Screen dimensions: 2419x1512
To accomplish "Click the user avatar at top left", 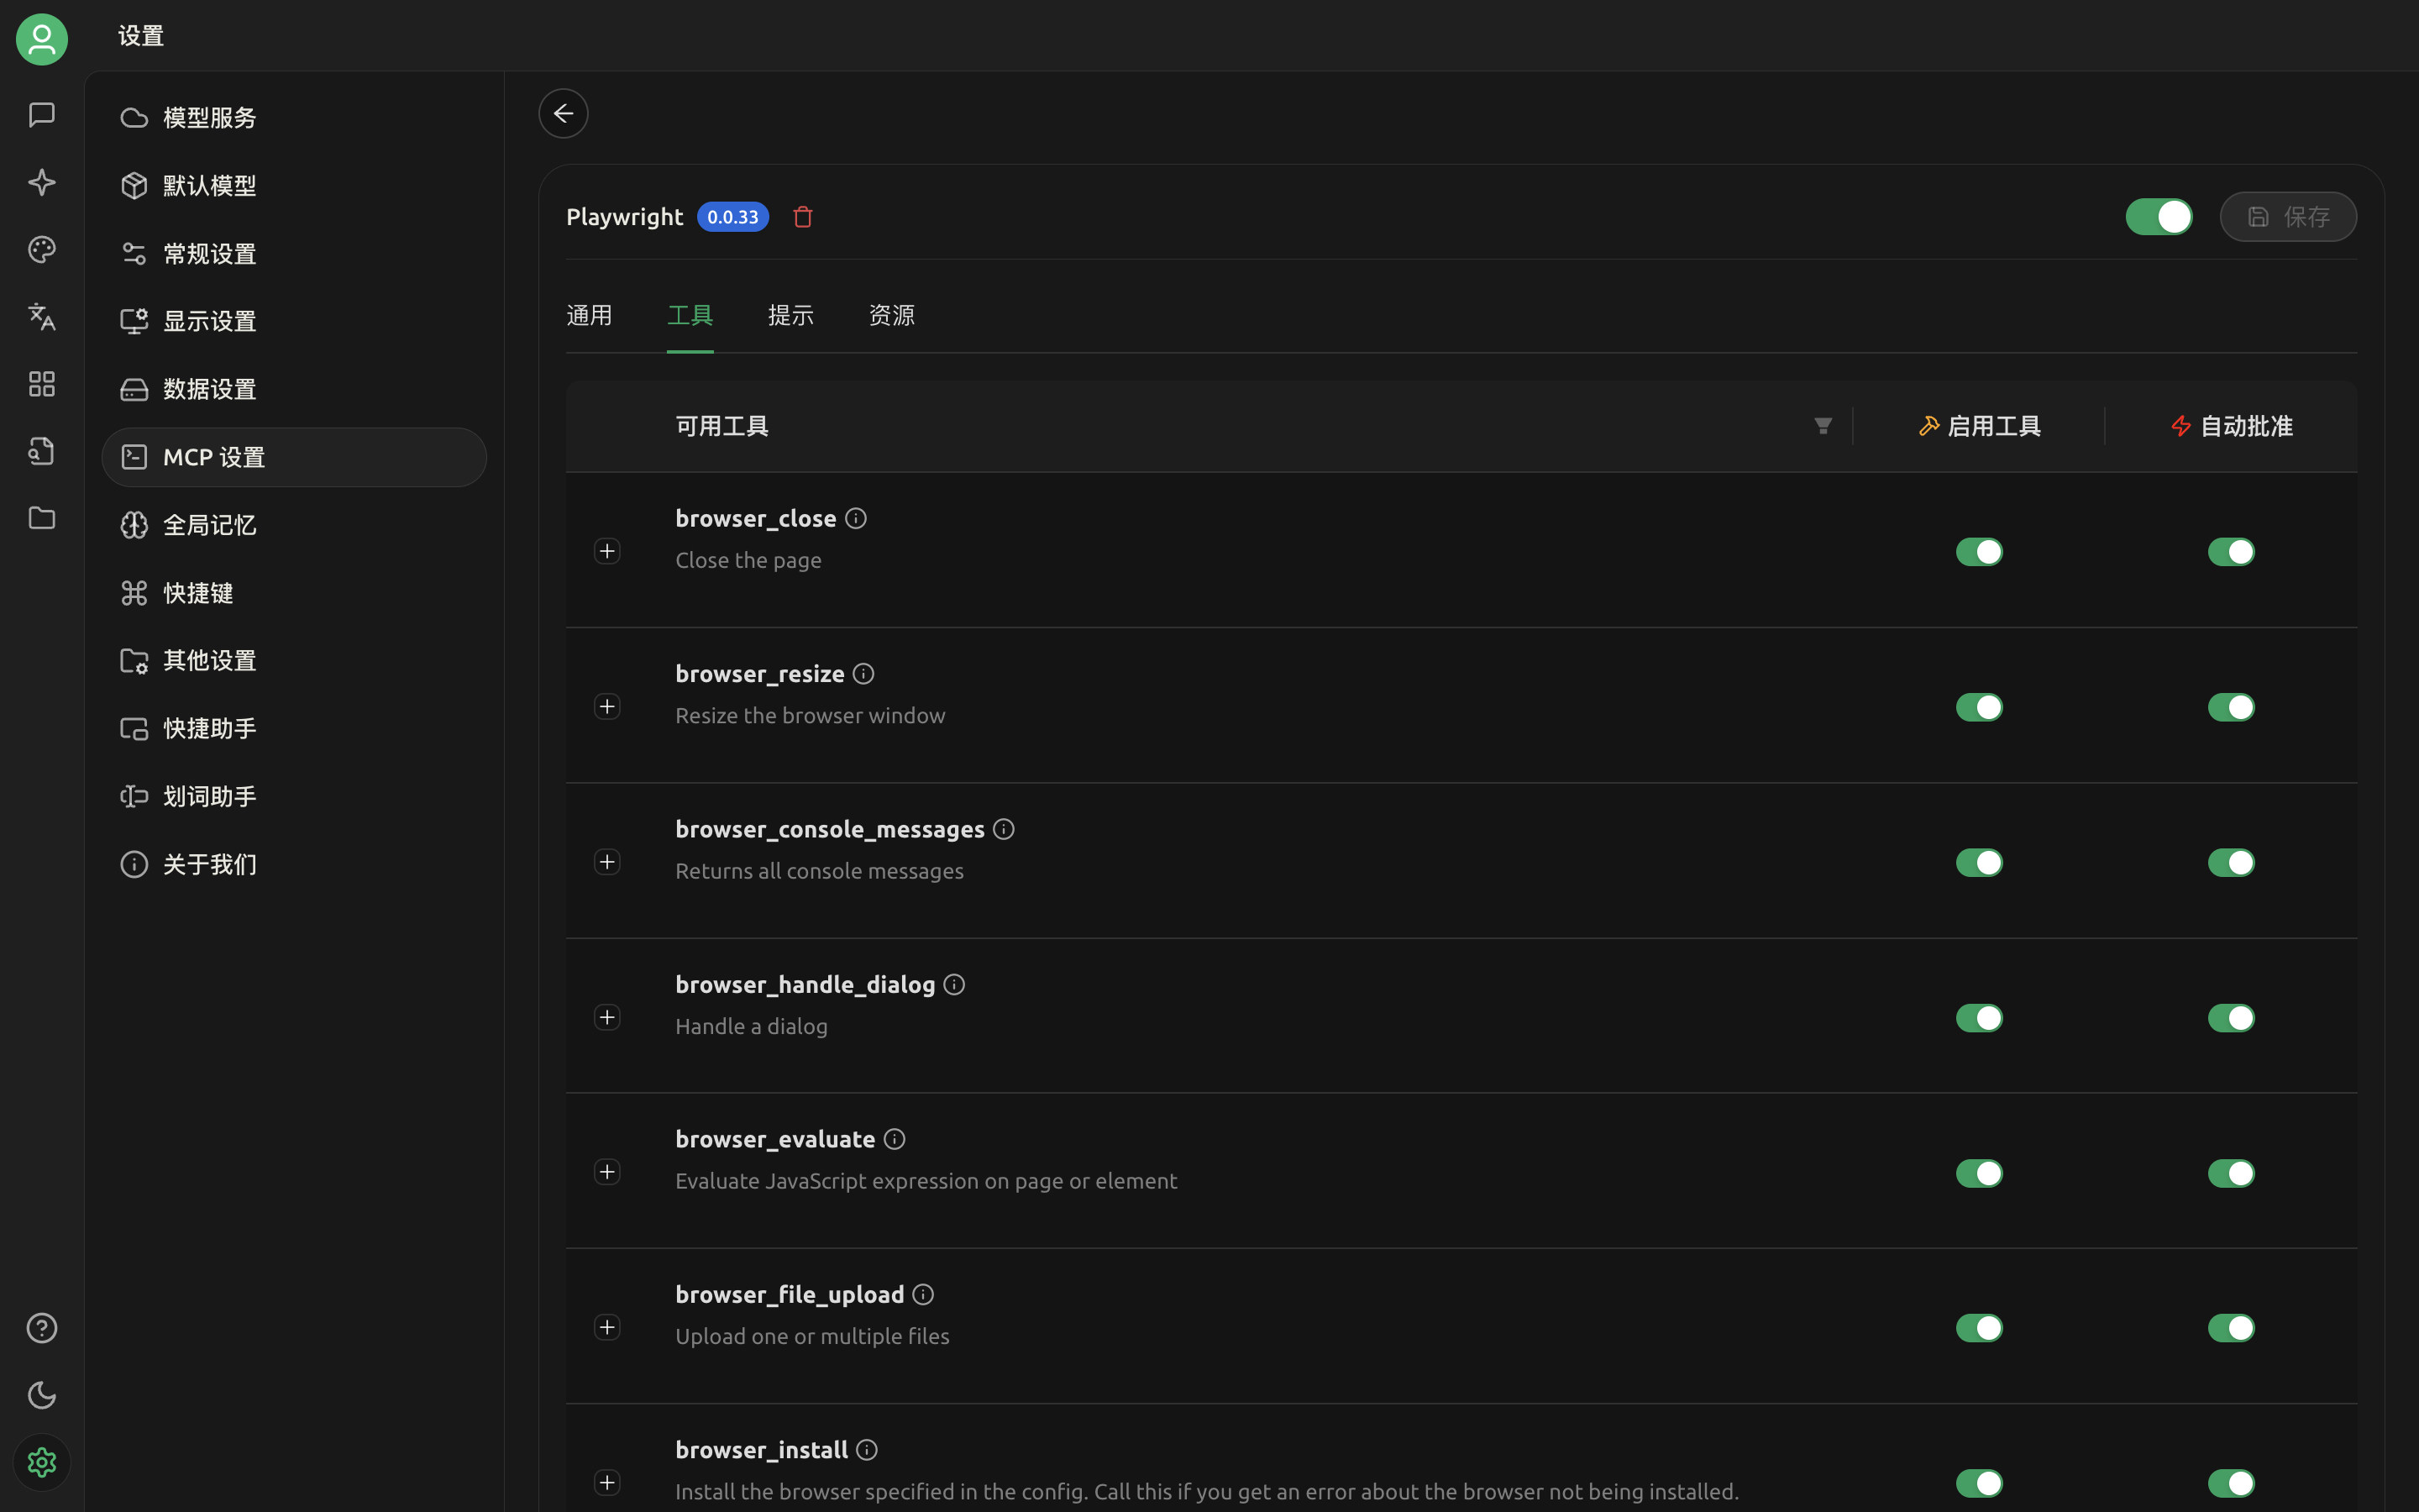I will [x=42, y=40].
